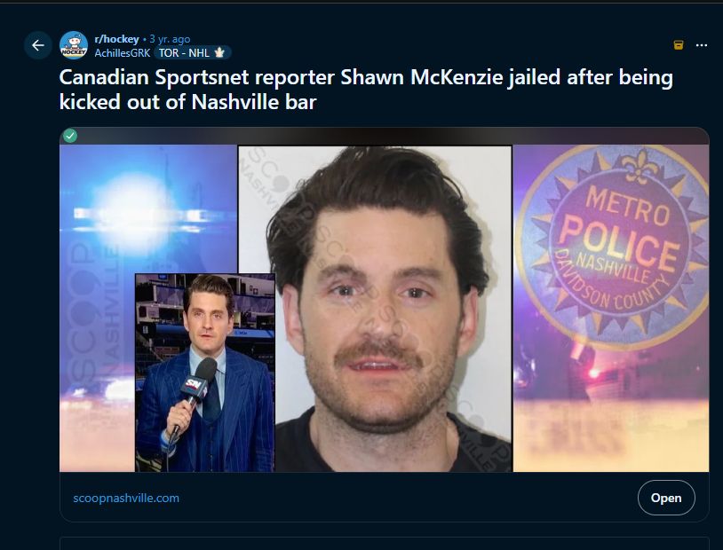Click the maple leaf flair emoji
Image resolution: width=723 pixels, height=550 pixels.
[219, 53]
